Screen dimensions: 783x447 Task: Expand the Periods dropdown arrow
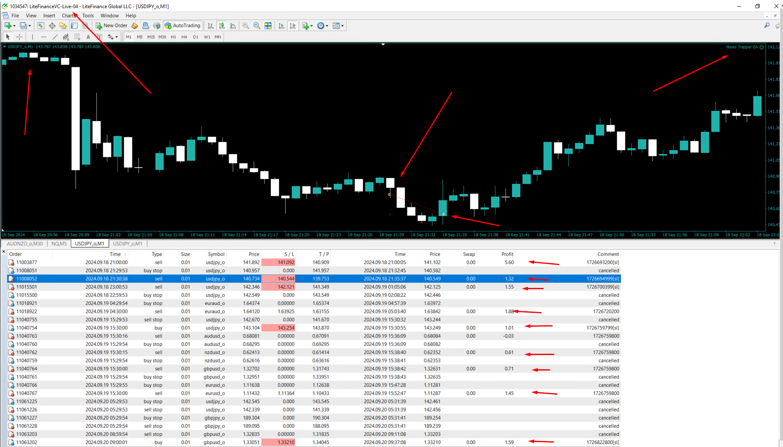pos(327,26)
